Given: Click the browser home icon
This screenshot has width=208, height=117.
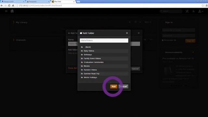Looking at the screenshot, I should pos(13,6).
